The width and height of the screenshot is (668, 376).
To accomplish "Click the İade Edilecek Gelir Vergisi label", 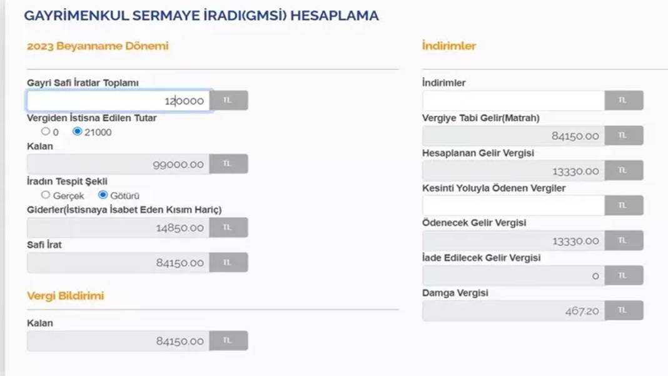I will 482,258.
